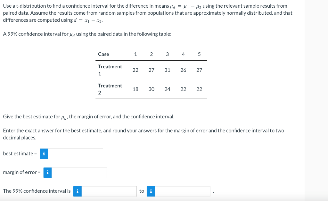Click inside the best estimate input box
Screen dimensions: 328x201
[x=75, y=153]
